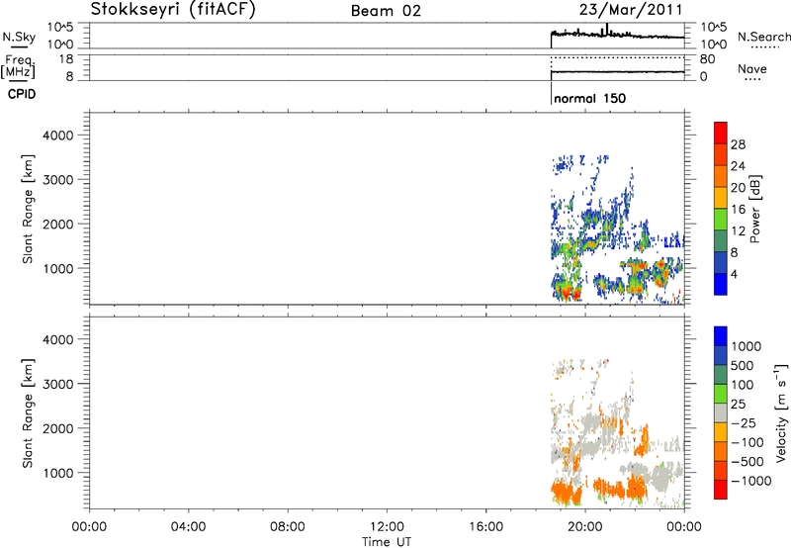Image resolution: width=791 pixels, height=548 pixels.
Task: Click the '18' frequency tick label
Action: 66,59
